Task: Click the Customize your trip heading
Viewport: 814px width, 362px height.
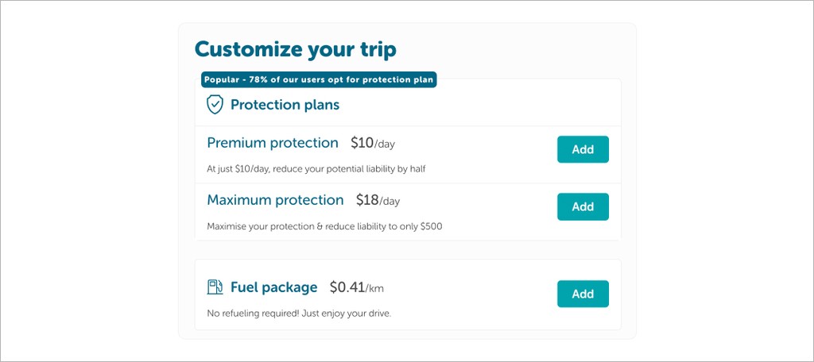Action: (x=295, y=49)
